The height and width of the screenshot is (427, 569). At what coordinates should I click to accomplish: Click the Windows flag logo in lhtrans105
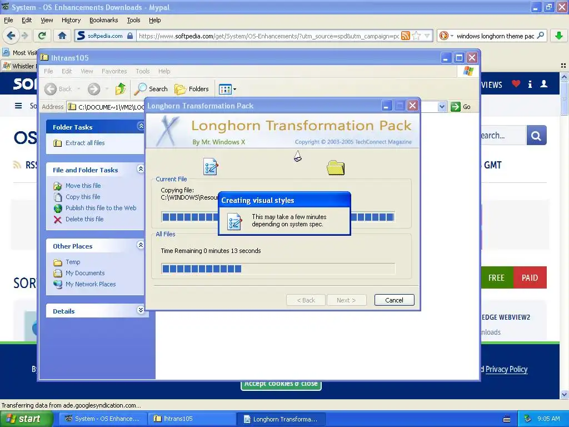coord(468,71)
